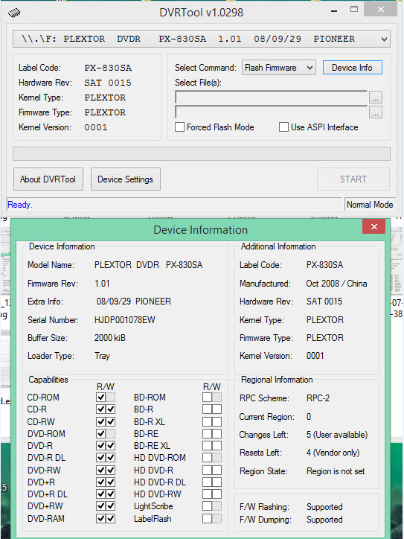Click the first firmware file path field
The width and height of the screenshot is (404, 539).
271,98
